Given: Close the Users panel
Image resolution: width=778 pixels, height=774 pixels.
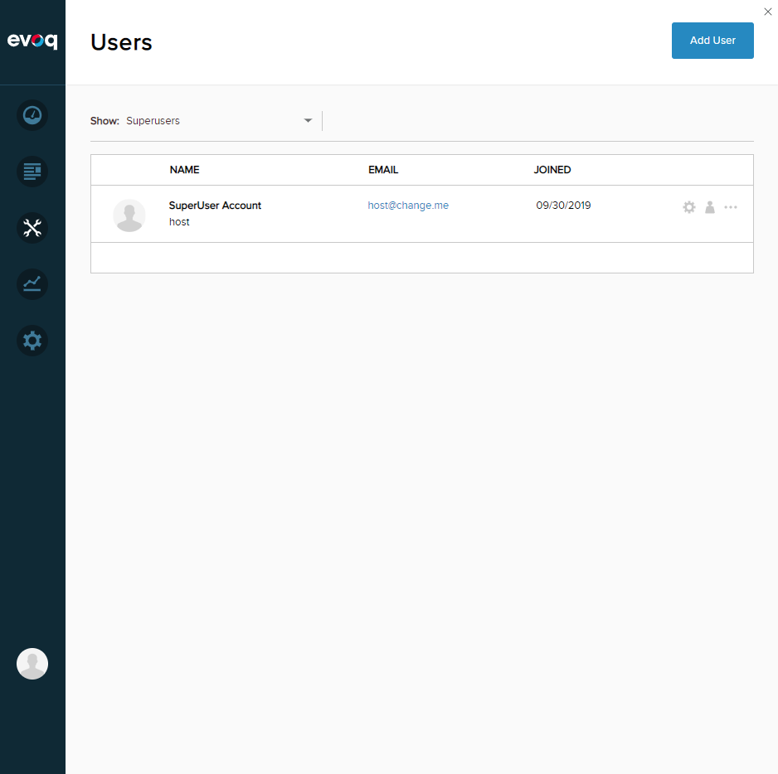Looking at the screenshot, I should [x=767, y=12].
